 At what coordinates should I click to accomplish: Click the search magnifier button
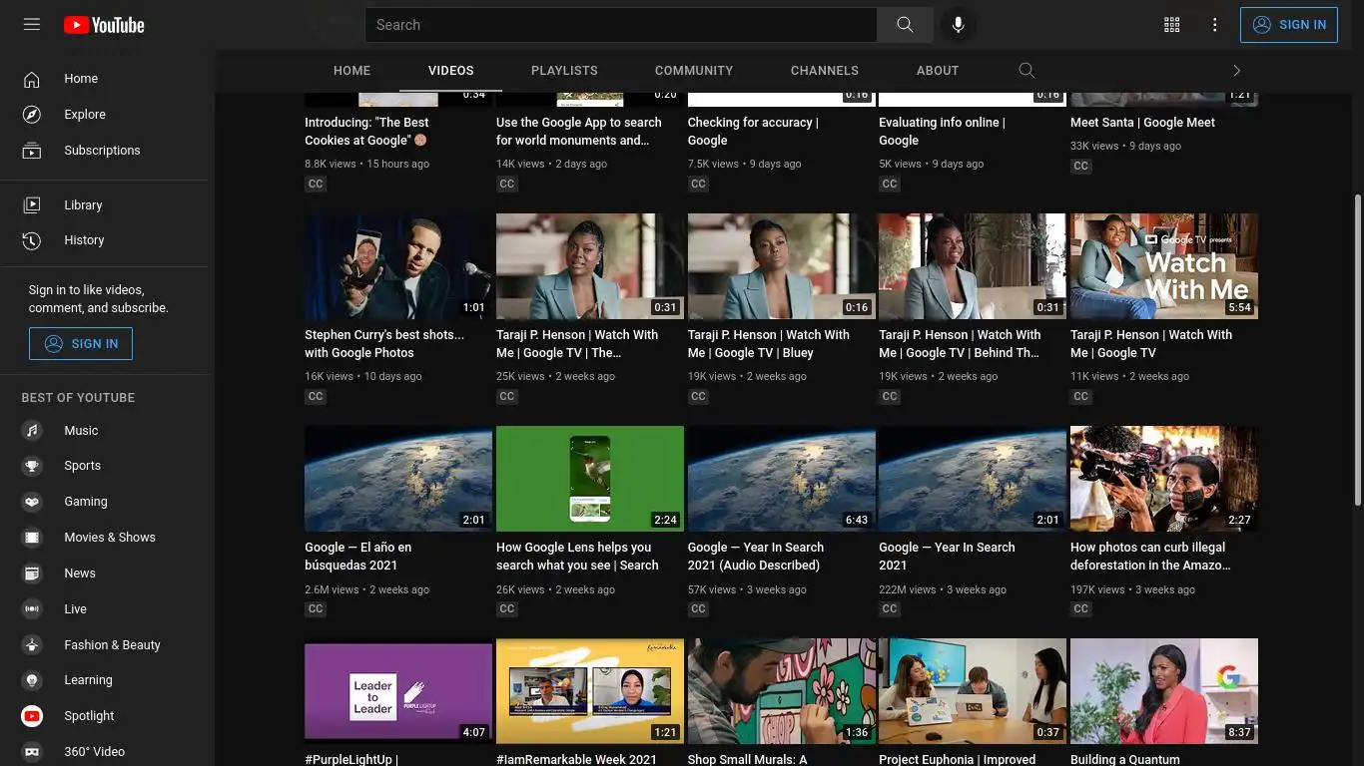(905, 25)
